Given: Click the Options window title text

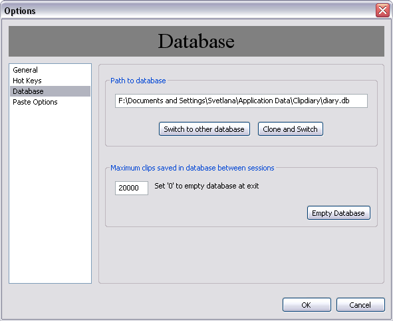Looking at the screenshot, I should [20, 11].
